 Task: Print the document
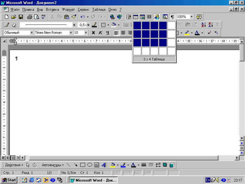point(29,17)
